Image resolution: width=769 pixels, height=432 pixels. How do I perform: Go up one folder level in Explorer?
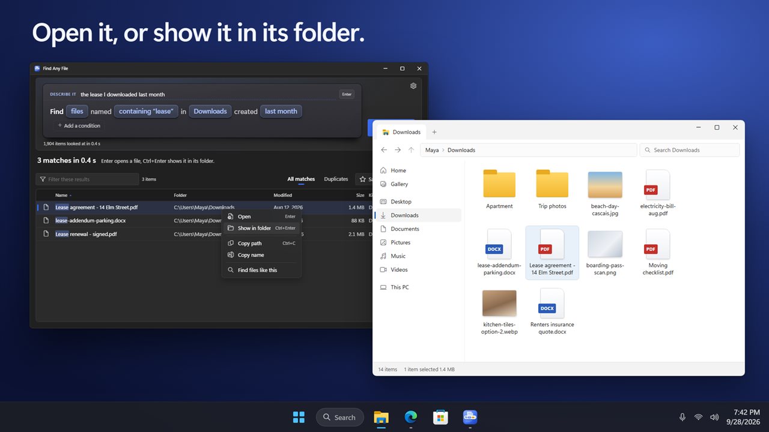[411, 150]
